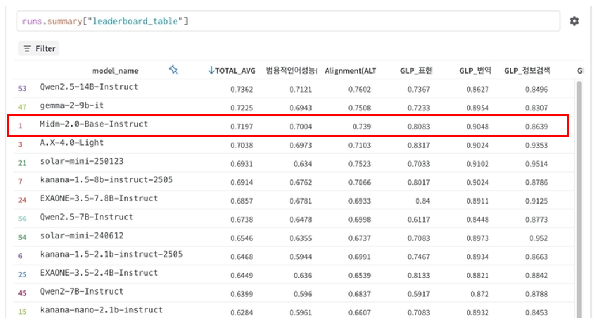595x325 pixels.
Task: Select the Midm-2.0-Base-Instruct model name
Action: click(94, 124)
